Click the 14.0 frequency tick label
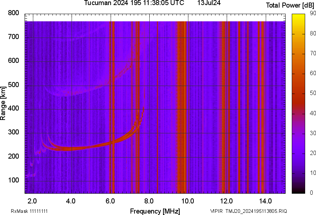This screenshot has width=316, height=215. tap(265, 201)
